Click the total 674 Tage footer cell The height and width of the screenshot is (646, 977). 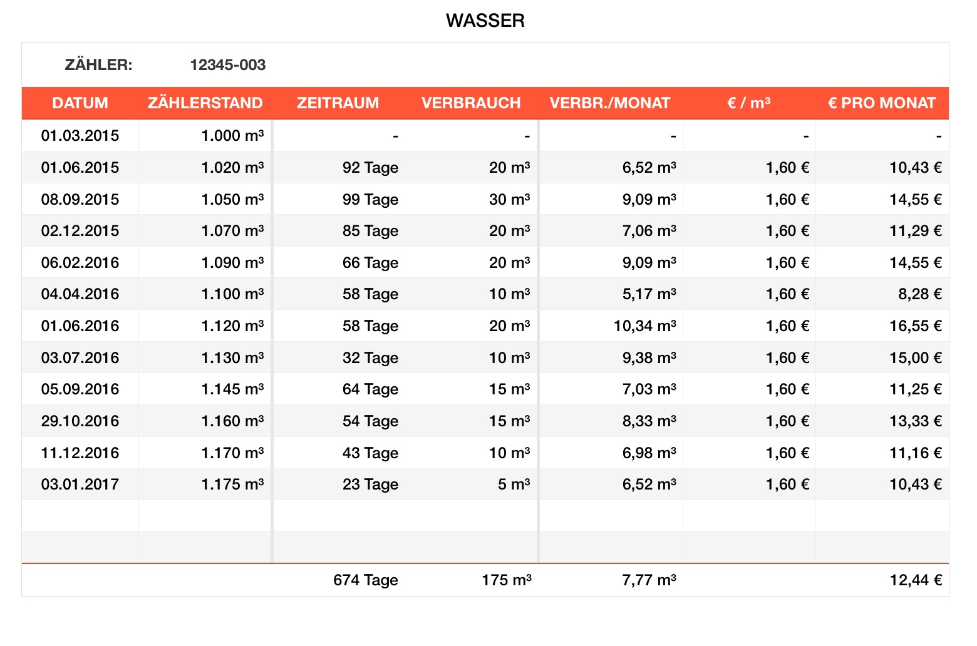[x=366, y=580]
